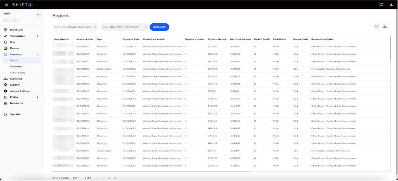Open the Period date range dropdown
Image resolution: width=398 pixels, height=181 pixels.
[124, 27]
